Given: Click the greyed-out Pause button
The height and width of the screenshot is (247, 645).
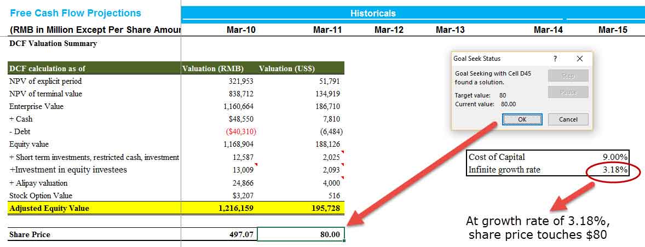Looking at the screenshot, I should point(568,92).
